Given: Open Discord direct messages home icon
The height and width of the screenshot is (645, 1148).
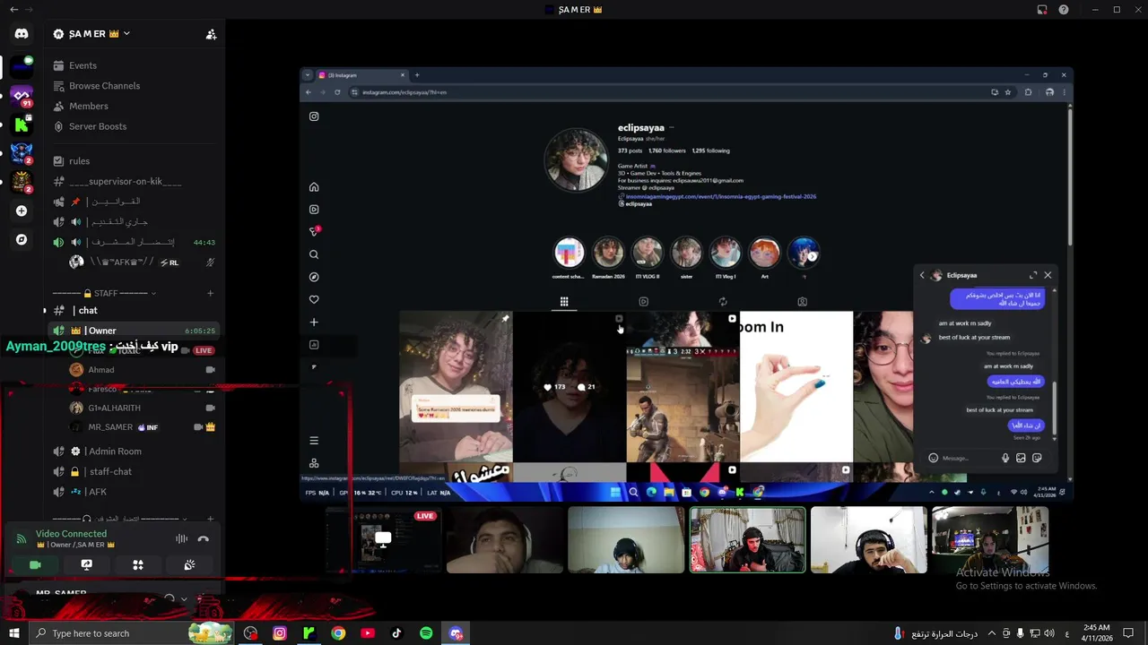Looking at the screenshot, I should point(22,33).
